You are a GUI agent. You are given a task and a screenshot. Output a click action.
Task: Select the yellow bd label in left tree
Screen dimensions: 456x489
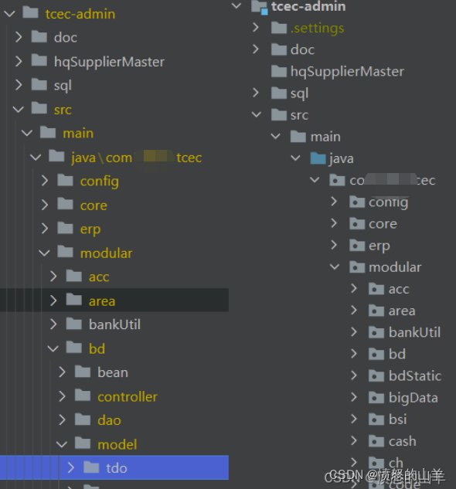coord(97,348)
